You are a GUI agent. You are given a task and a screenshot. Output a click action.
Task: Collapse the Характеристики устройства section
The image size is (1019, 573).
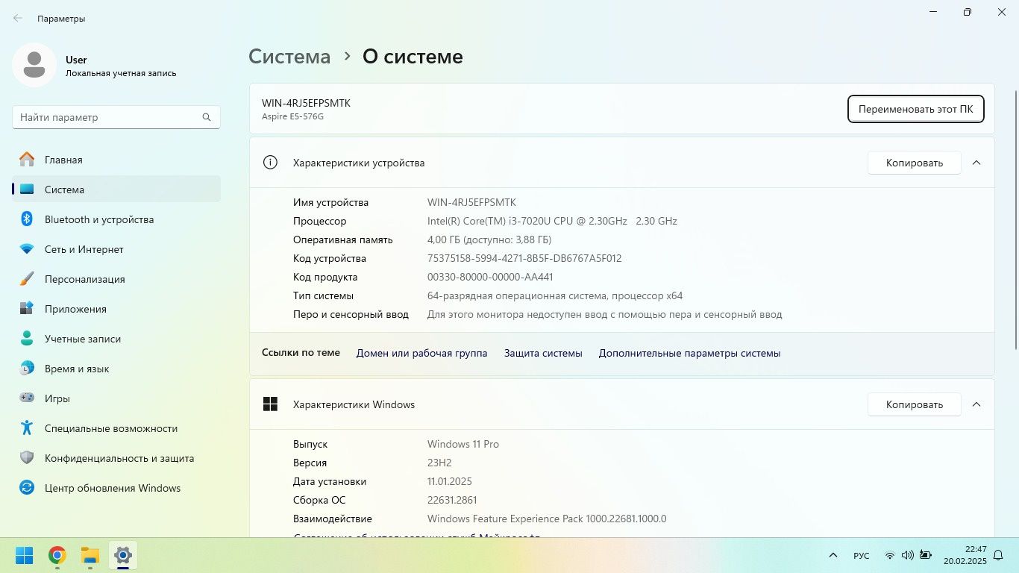click(x=976, y=163)
